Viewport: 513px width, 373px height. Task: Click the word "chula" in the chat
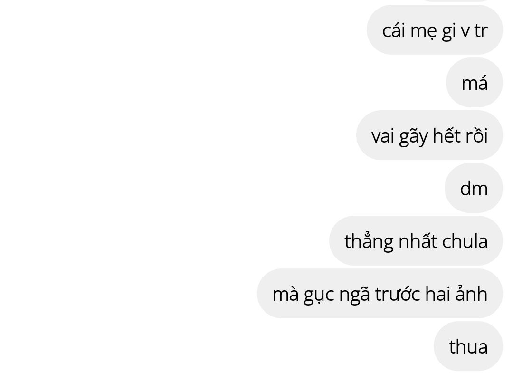click(x=465, y=241)
